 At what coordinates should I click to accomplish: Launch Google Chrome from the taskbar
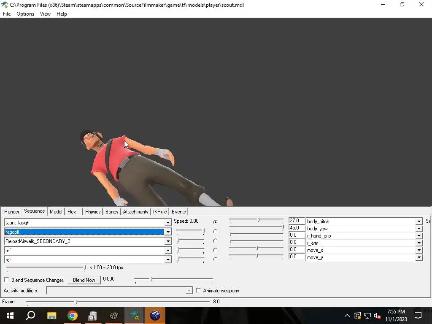(x=72, y=316)
